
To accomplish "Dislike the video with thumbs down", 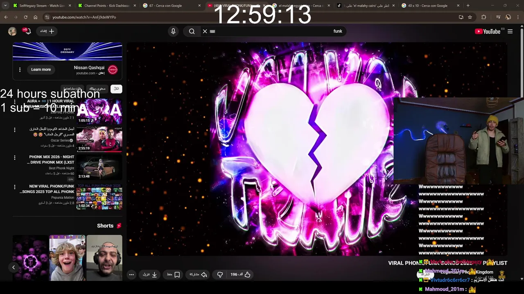I will (x=220, y=274).
